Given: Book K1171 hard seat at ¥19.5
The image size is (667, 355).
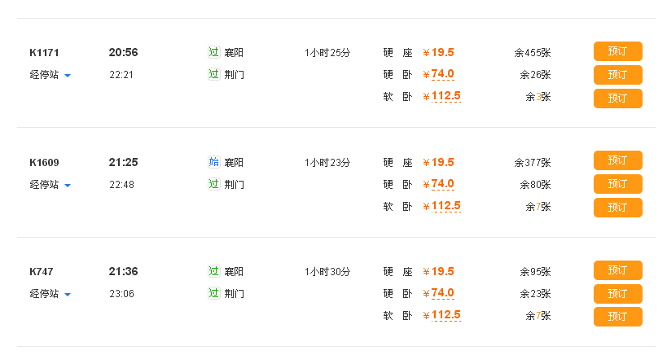Looking at the screenshot, I should tap(617, 51).
